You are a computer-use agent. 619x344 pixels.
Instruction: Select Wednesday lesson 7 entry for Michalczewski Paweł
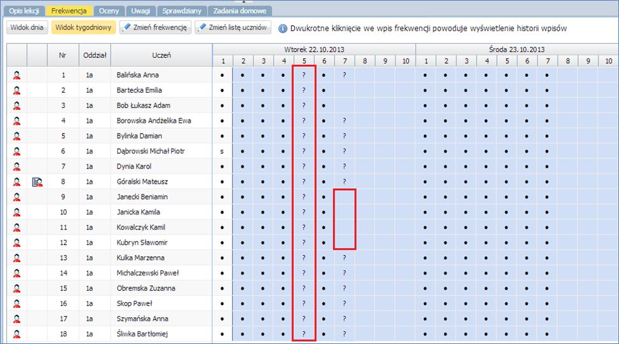tap(547, 273)
